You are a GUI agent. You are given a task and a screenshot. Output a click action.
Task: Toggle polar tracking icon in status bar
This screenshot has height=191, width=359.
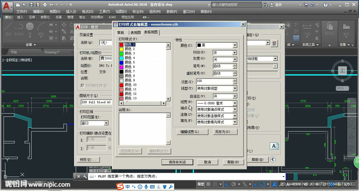pos(233,184)
